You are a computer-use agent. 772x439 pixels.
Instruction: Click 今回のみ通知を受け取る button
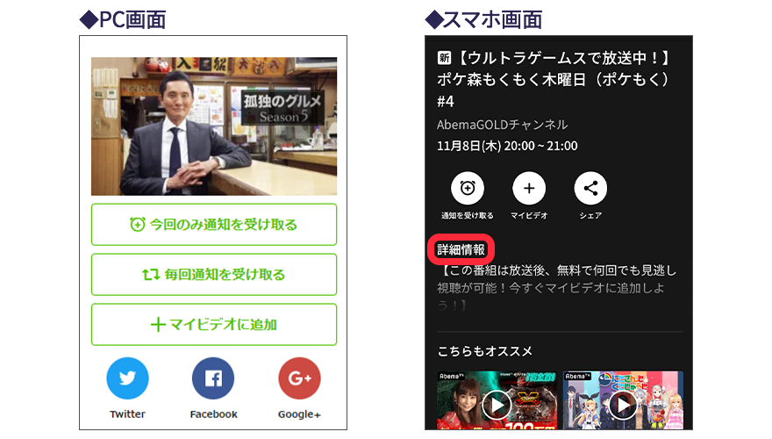[x=214, y=225]
